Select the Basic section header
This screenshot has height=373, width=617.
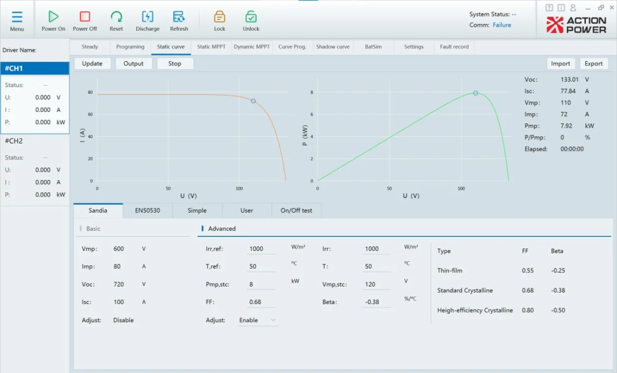(x=132, y=228)
